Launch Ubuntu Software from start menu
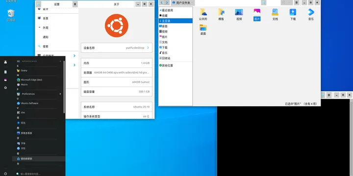Viewport: 353px width, 176px height. [x=39, y=103]
